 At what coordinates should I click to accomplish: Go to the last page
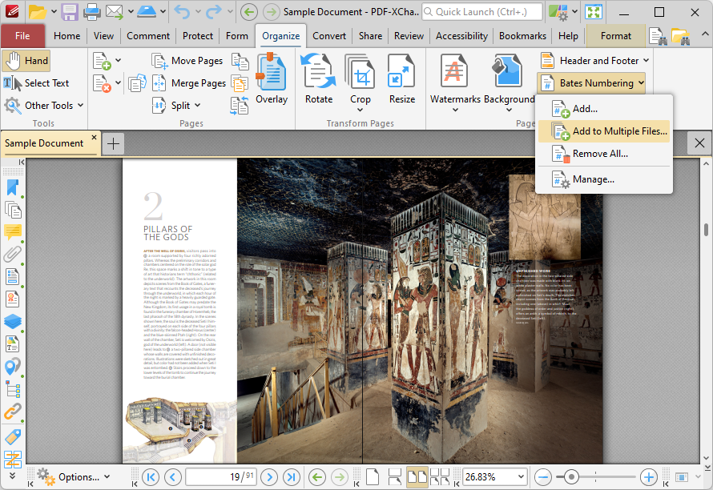(292, 477)
